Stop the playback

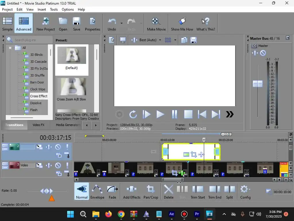pyautogui.click(x=188, y=114)
